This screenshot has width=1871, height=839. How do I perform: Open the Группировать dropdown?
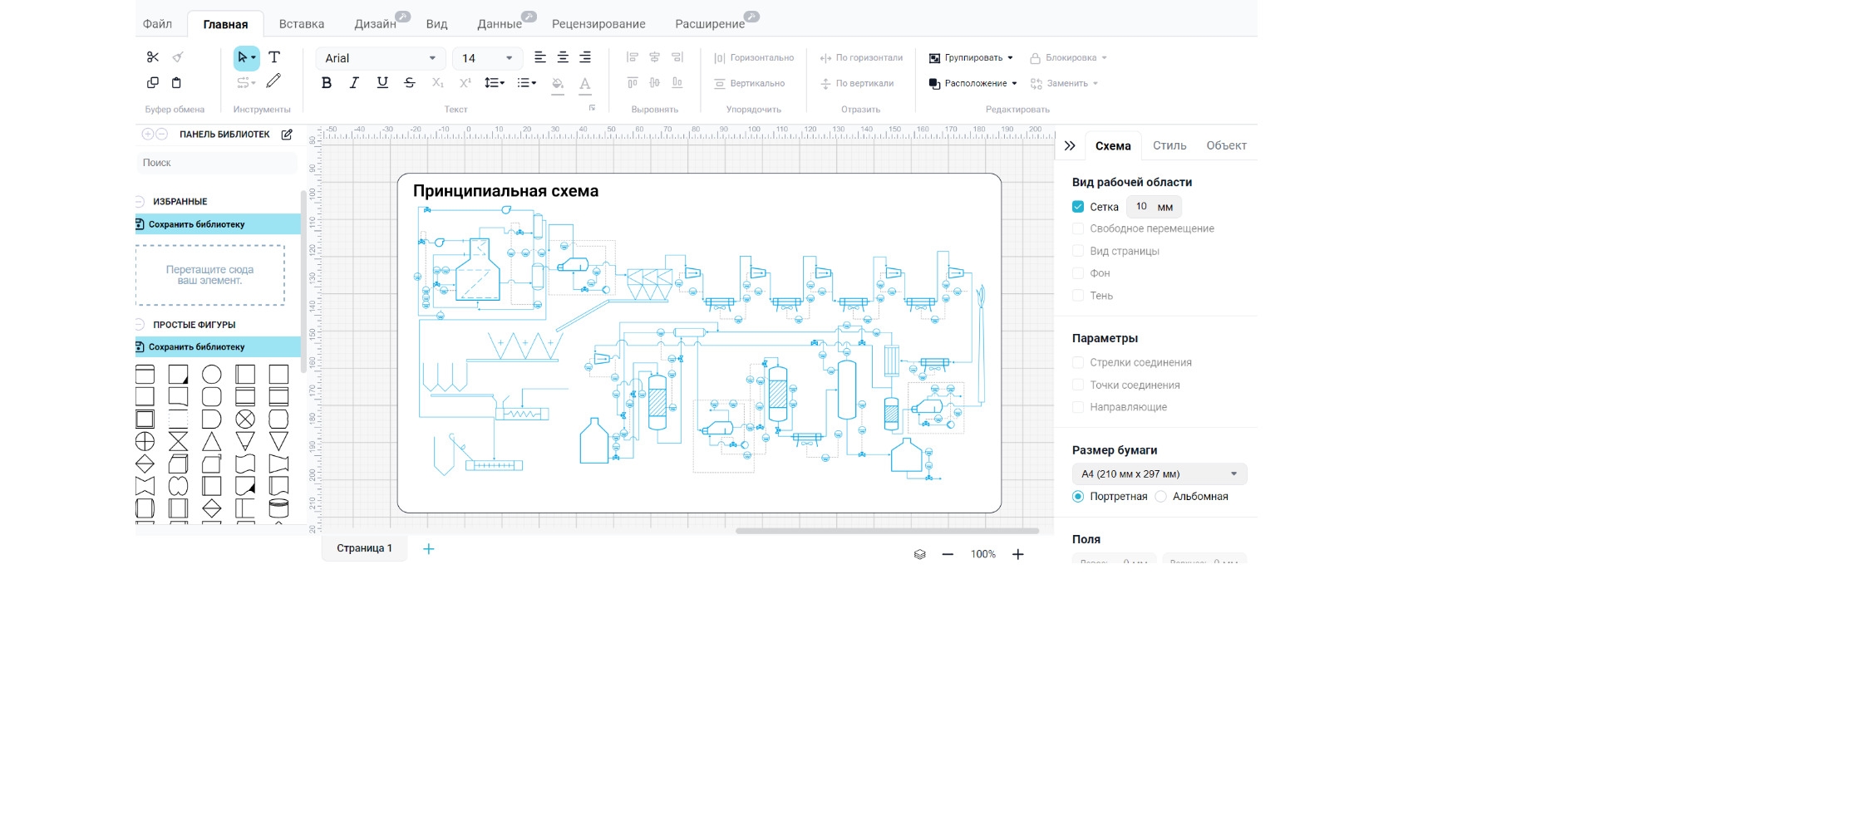pos(971,58)
